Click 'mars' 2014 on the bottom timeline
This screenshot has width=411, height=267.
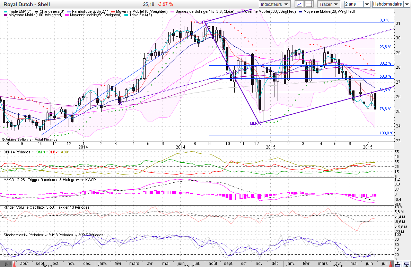(134, 263)
